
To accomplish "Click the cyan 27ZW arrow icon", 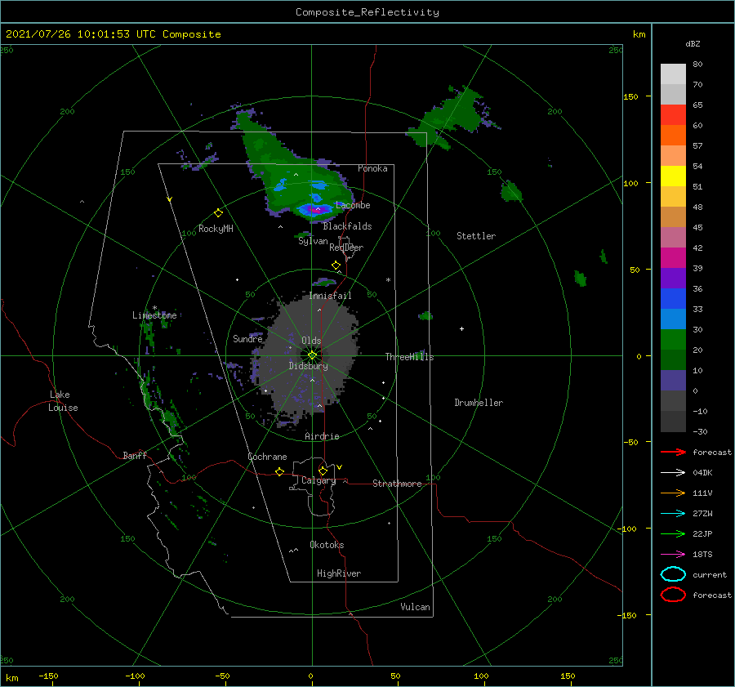I will (x=673, y=514).
